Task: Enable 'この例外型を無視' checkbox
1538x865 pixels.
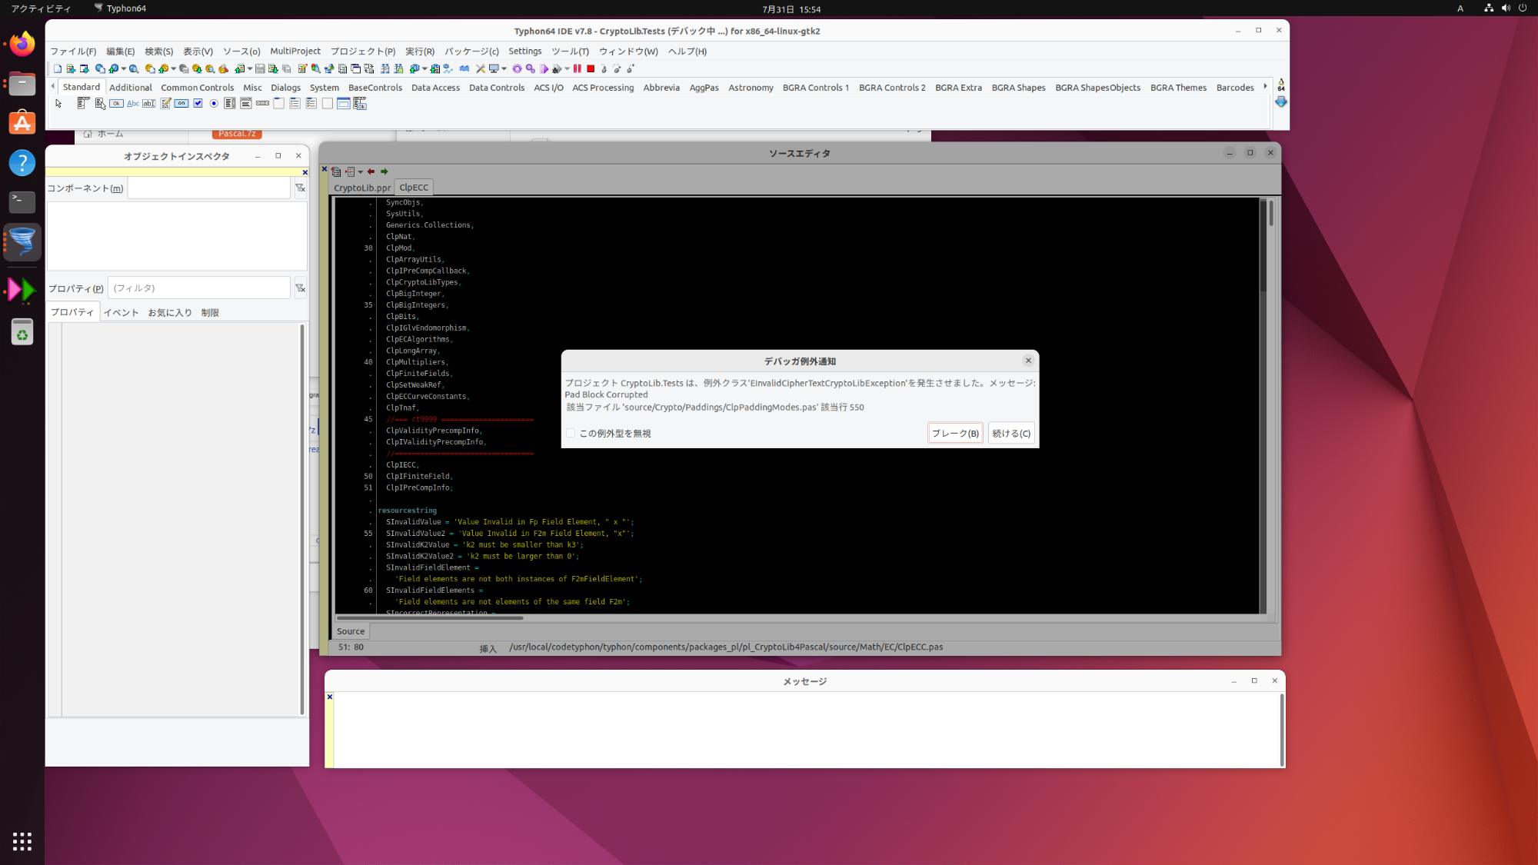Action: click(571, 434)
